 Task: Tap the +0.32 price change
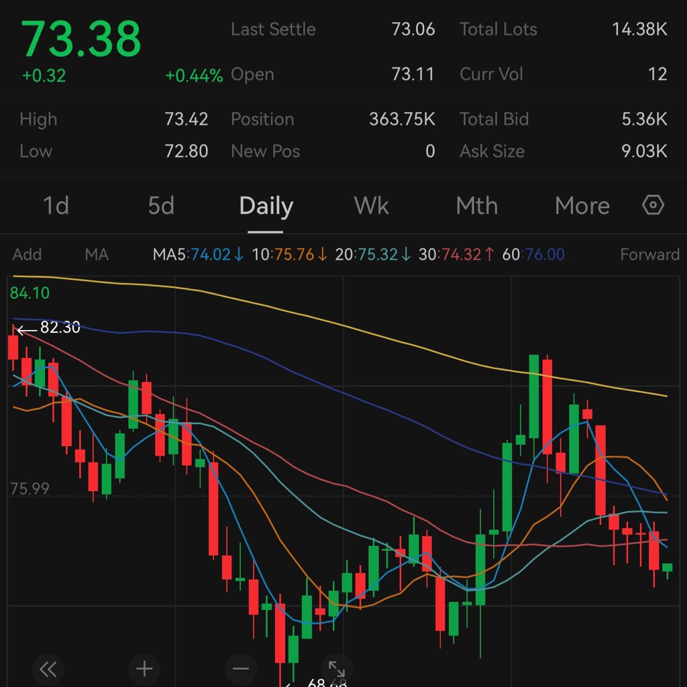[44, 76]
